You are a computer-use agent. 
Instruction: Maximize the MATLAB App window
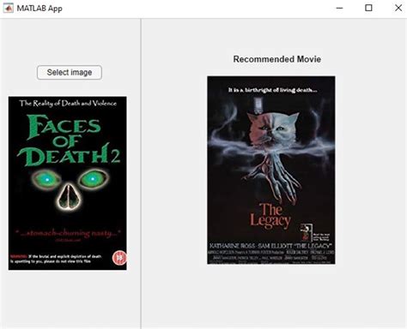(x=368, y=8)
